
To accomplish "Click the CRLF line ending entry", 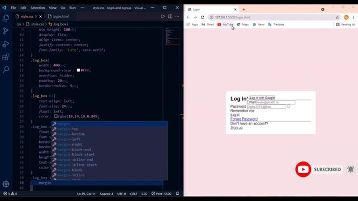I will coord(134,194).
